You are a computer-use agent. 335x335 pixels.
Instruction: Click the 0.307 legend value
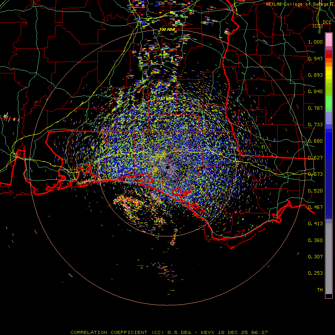click(x=315, y=257)
